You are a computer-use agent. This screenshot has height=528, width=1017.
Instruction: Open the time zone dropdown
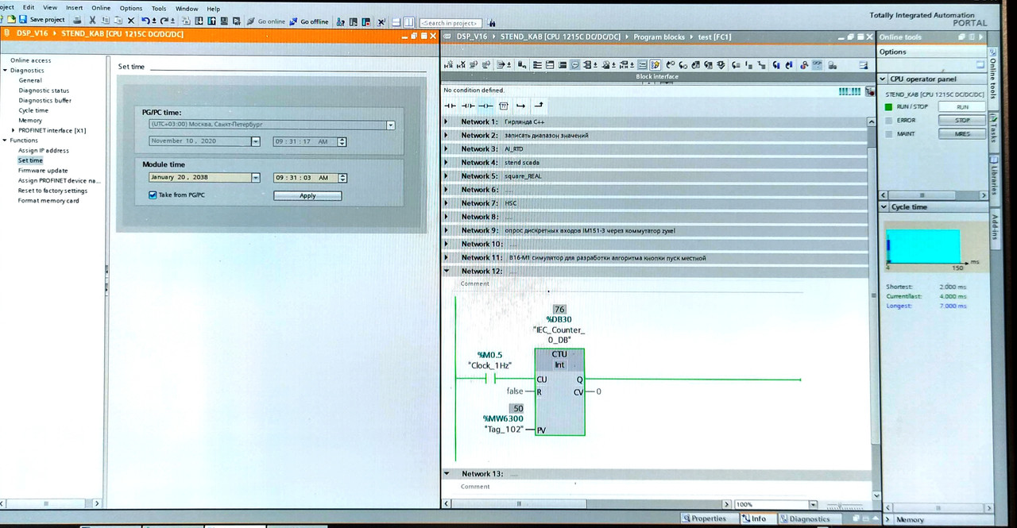tap(390, 125)
